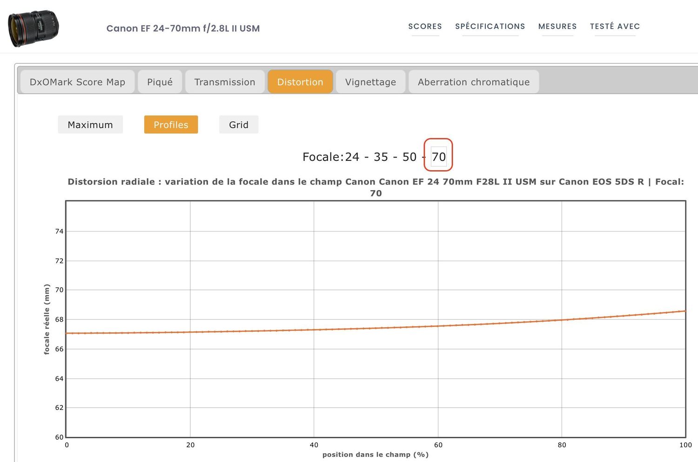Image resolution: width=698 pixels, height=462 pixels.
Task: Select the Profiles view button
Action: pos(171,125)
